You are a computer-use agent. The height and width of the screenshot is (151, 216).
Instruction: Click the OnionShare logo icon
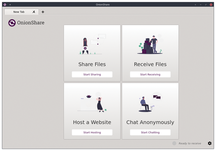coord(12,23)
